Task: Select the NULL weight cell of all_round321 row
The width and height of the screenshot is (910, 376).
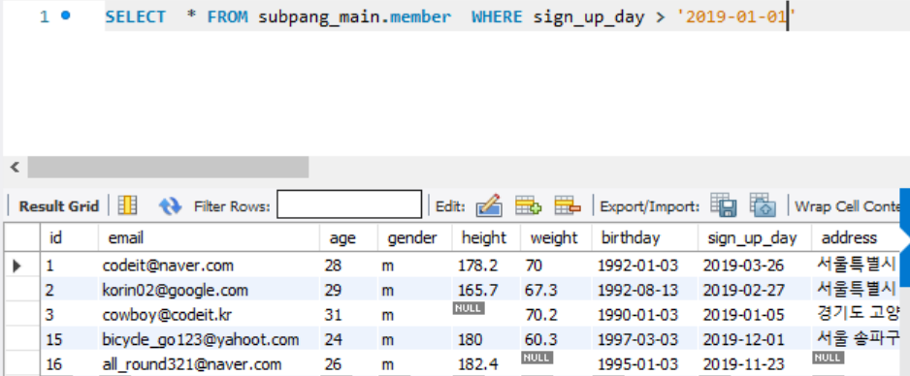Action: 536,358
